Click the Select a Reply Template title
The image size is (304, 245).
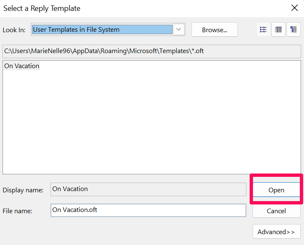(x=42, y=8)
